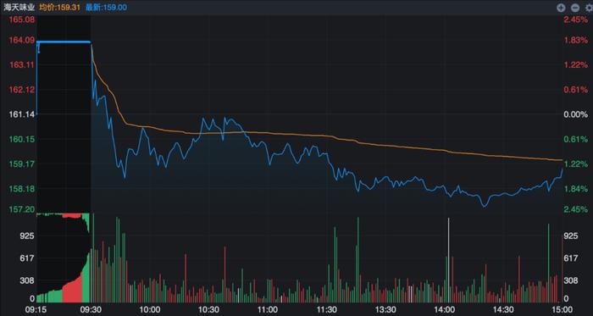This screenshot has width=593, height=316.
Task: Select the latest price label 最新:159.00
Action: click(106, 7)
